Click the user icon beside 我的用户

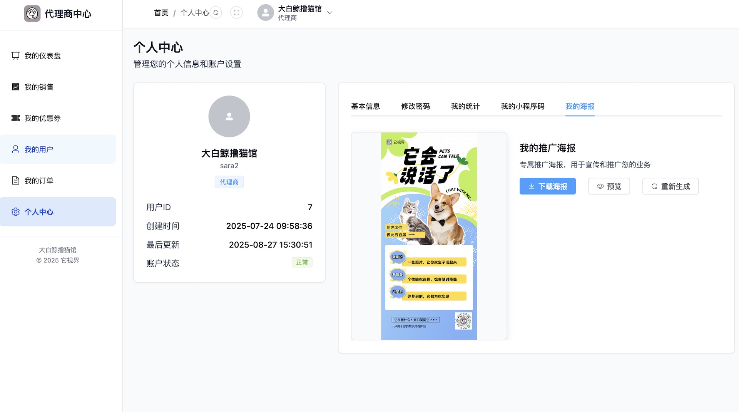15,149
